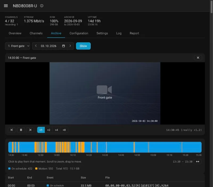Open the hamburger navigation menu
Screen dimensions: 213x187
pos(6,6)
